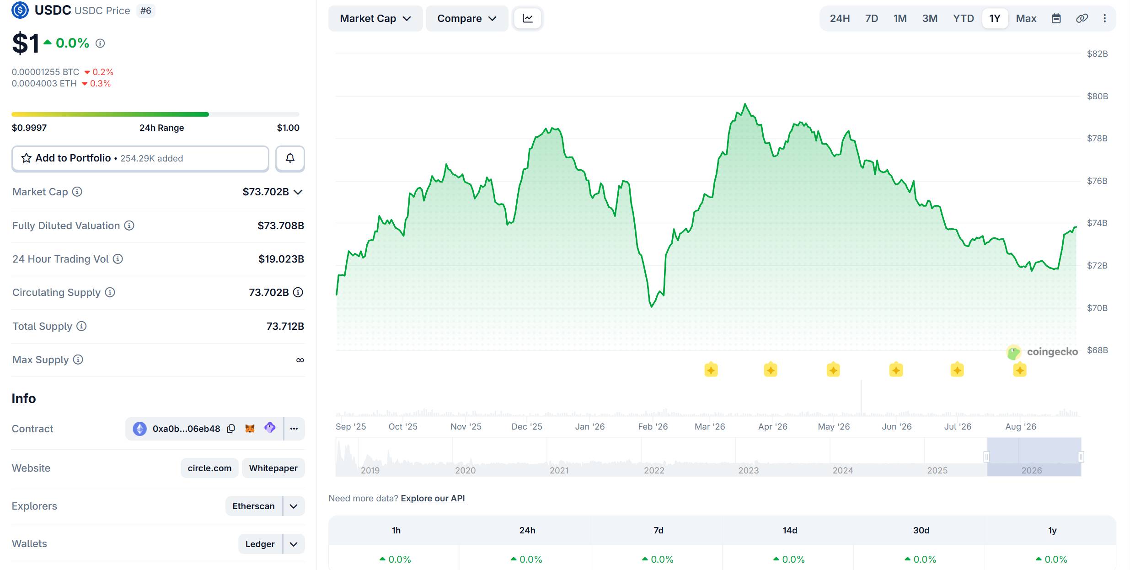
Task: Open price change info tooltip icon
Action: point(100,43)
